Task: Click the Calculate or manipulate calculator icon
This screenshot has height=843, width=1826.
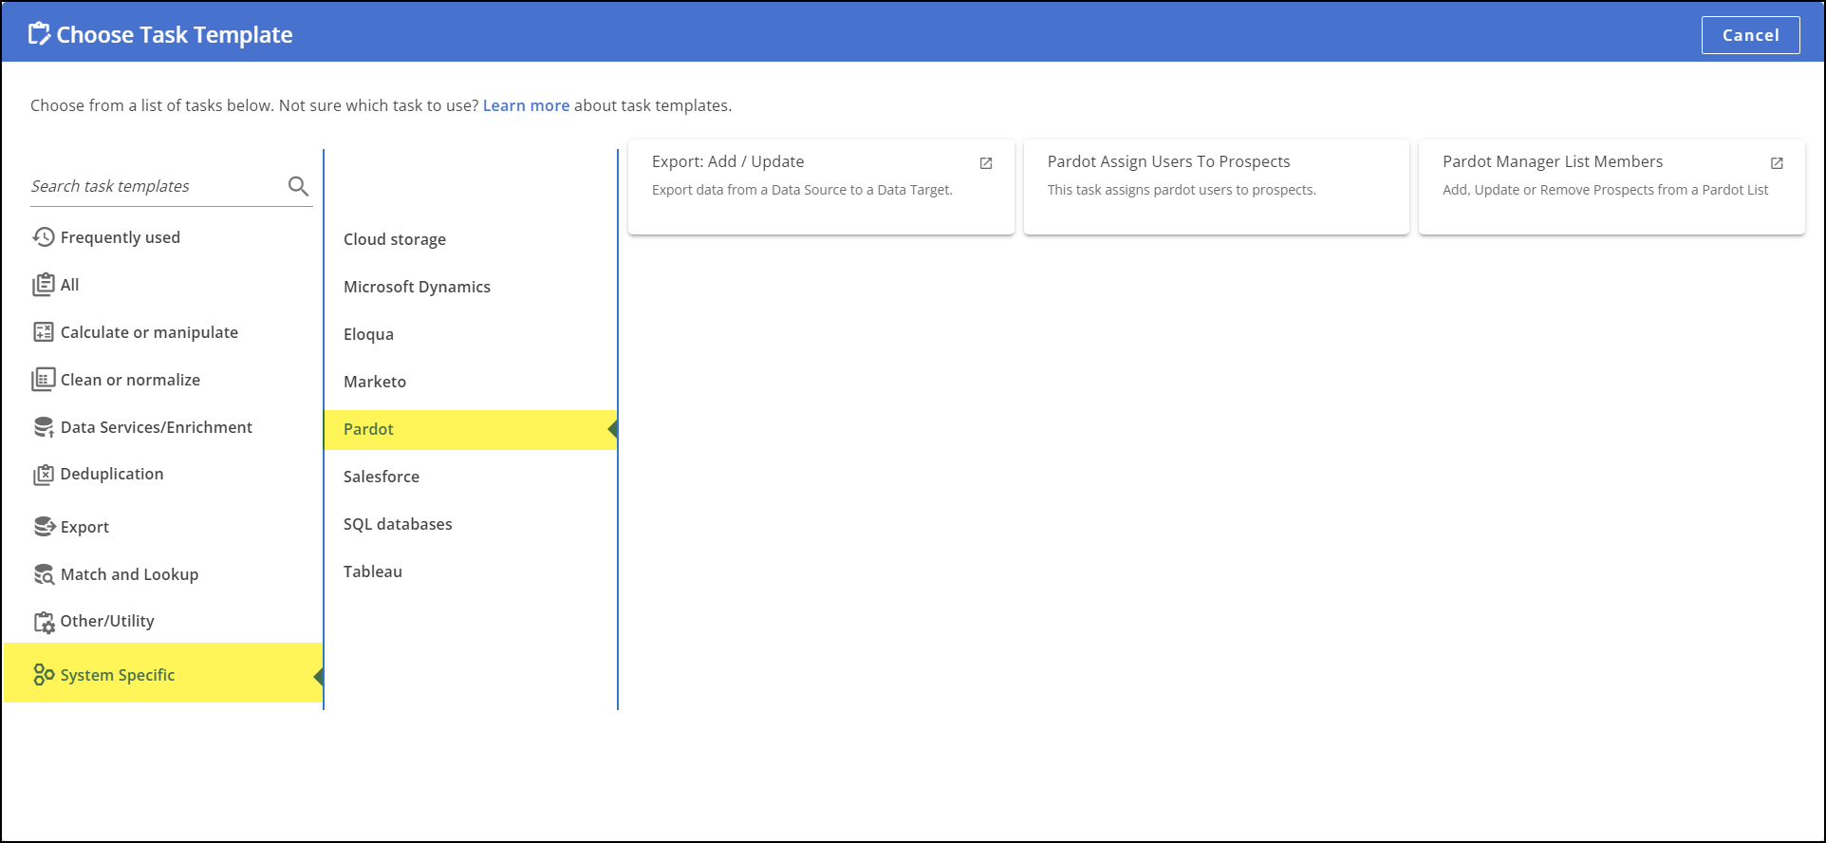Action: (x=44, y=332)
